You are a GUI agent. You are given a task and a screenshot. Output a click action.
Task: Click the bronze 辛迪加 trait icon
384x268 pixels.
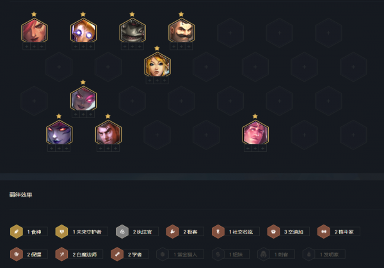[x=273, y=232]
